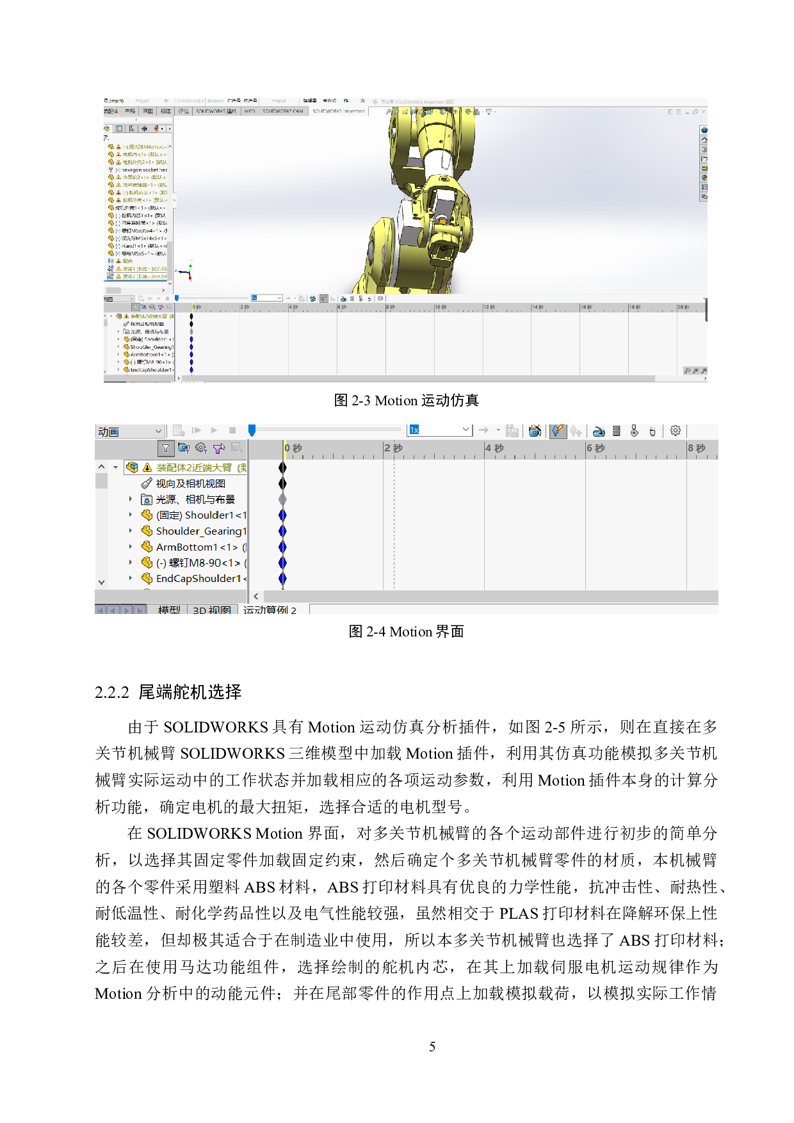Open the large 动画 study type dropdown

pyautogui.click(x=130, y=432)
